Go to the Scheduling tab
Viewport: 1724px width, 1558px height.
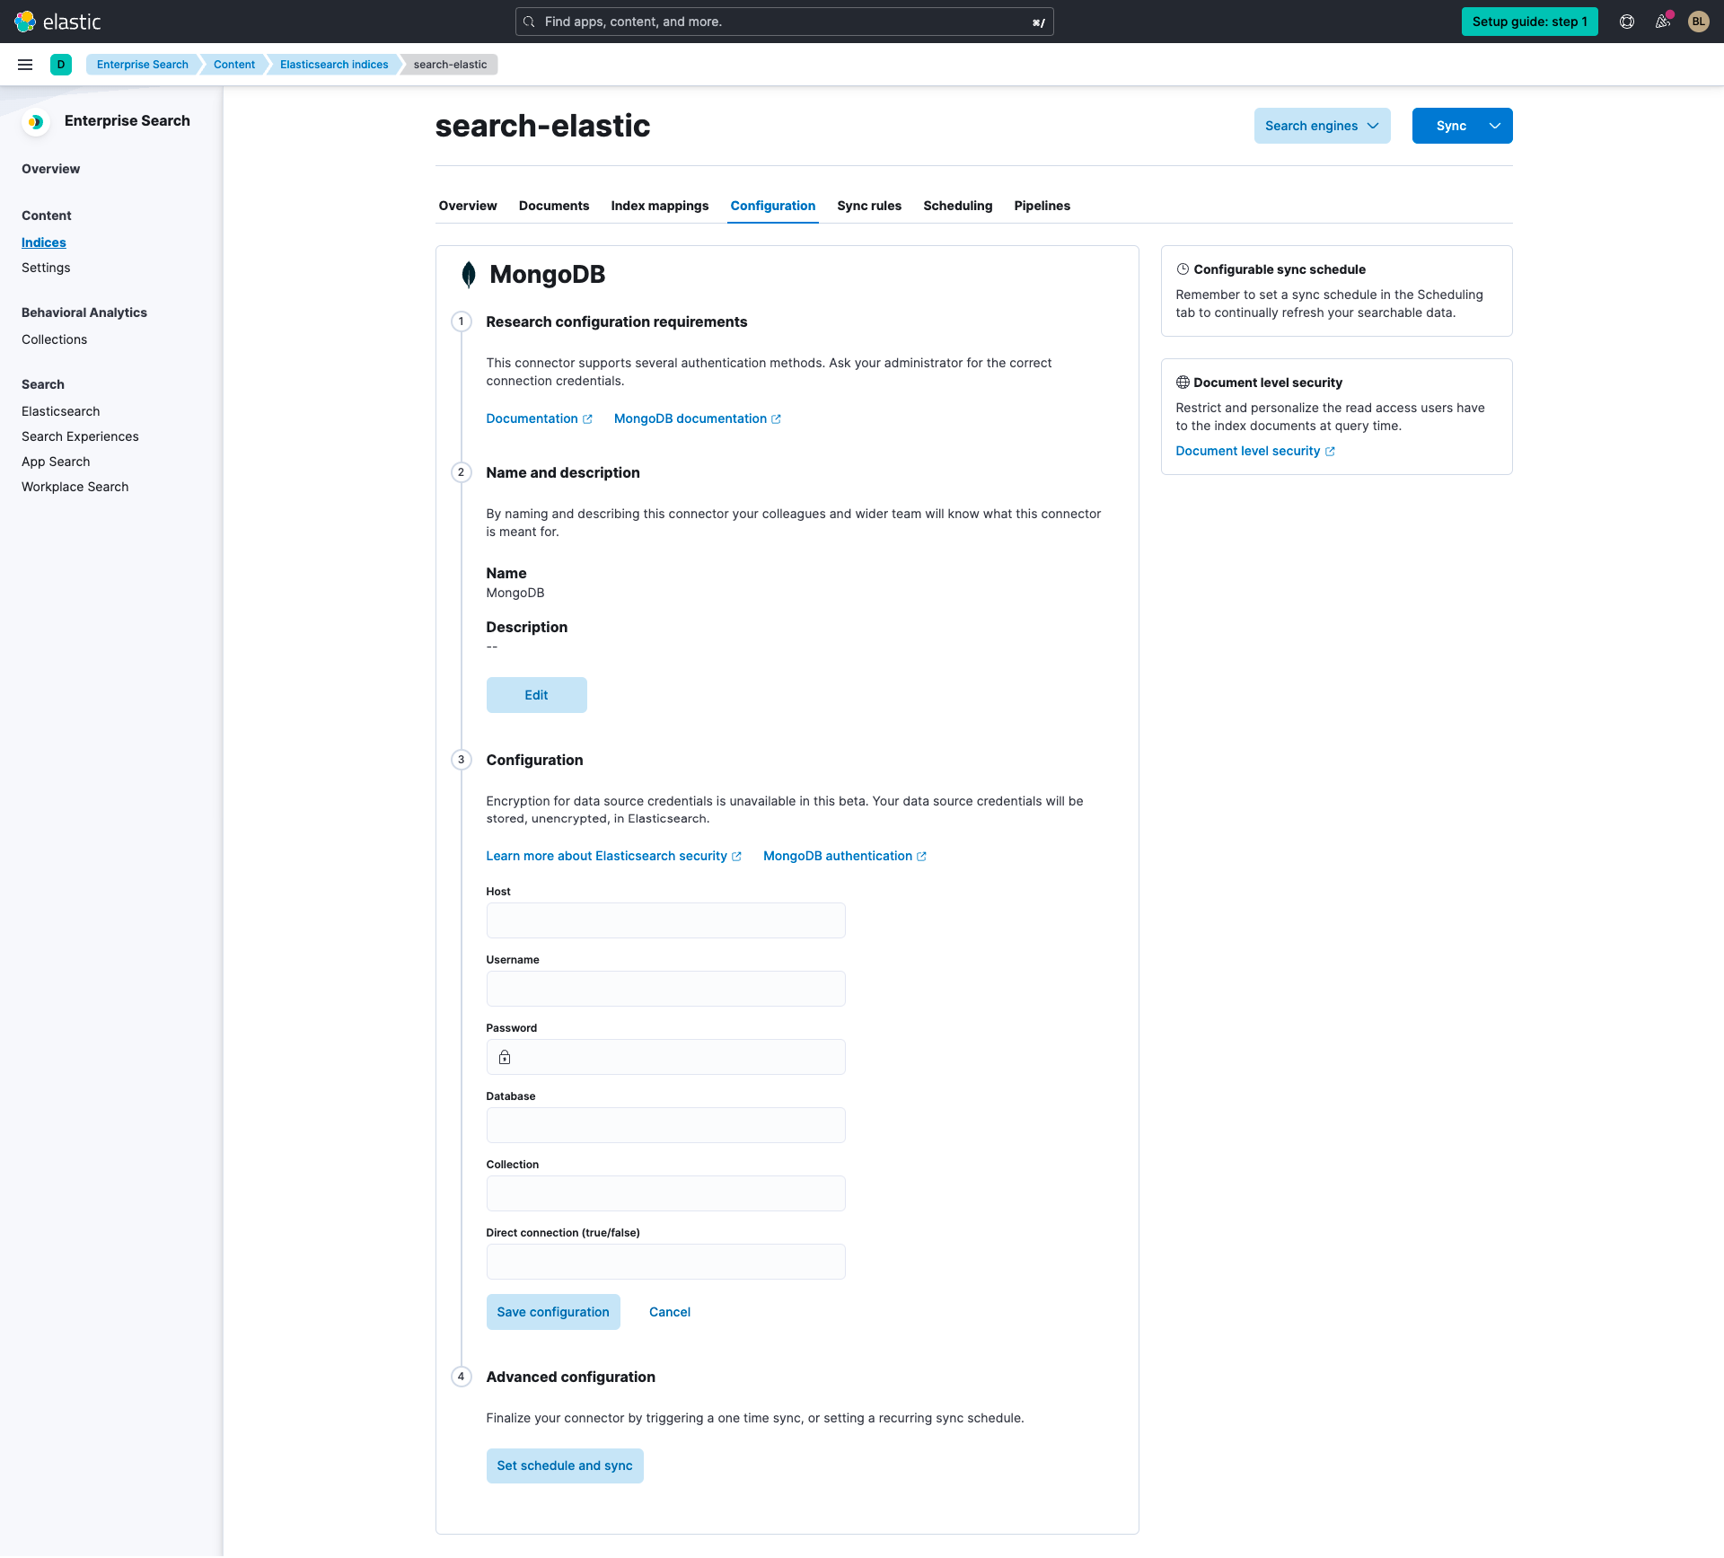[x=958, y=206]
